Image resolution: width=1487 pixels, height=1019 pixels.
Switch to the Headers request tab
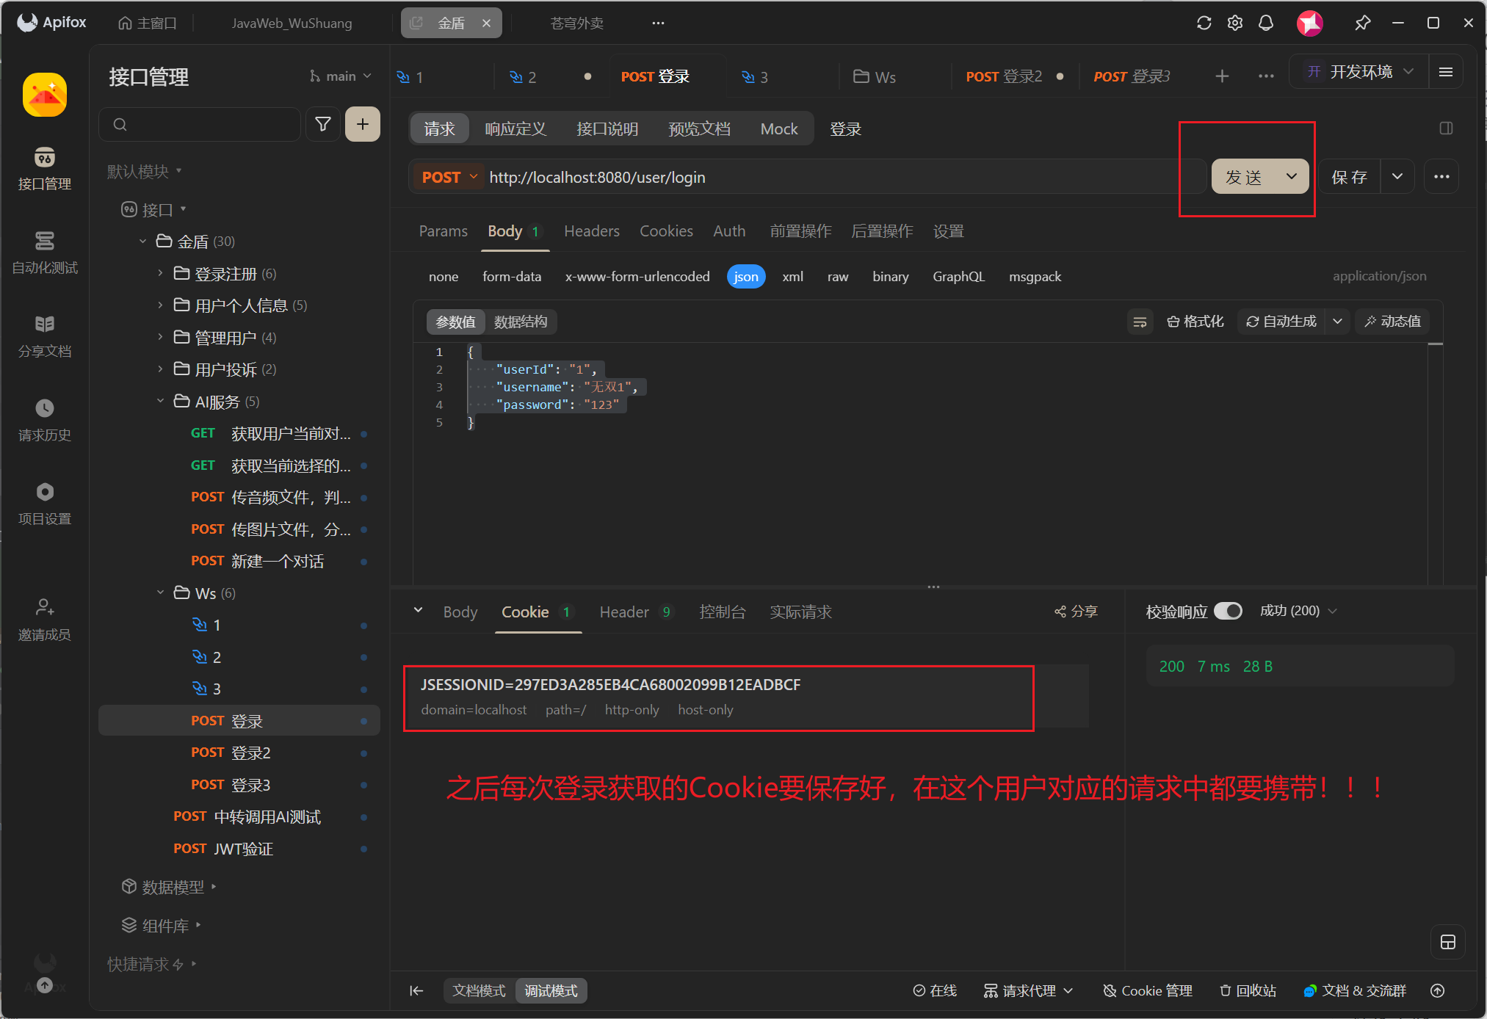point(591,231)
